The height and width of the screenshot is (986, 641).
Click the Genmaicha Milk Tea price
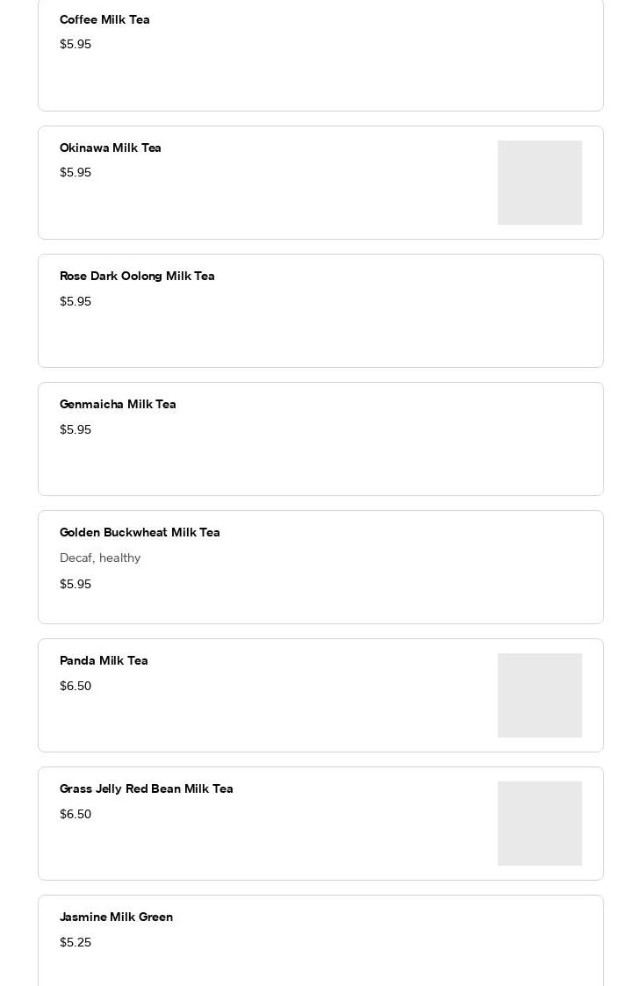76,429
